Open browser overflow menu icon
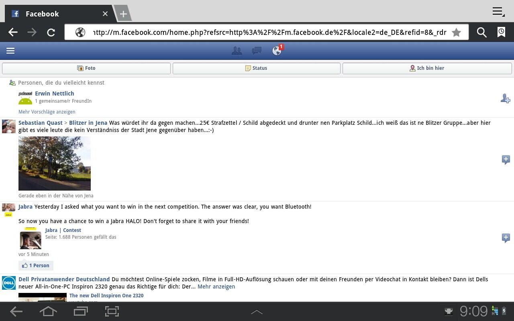Screen dimensions: 514x321 (498, 12)
